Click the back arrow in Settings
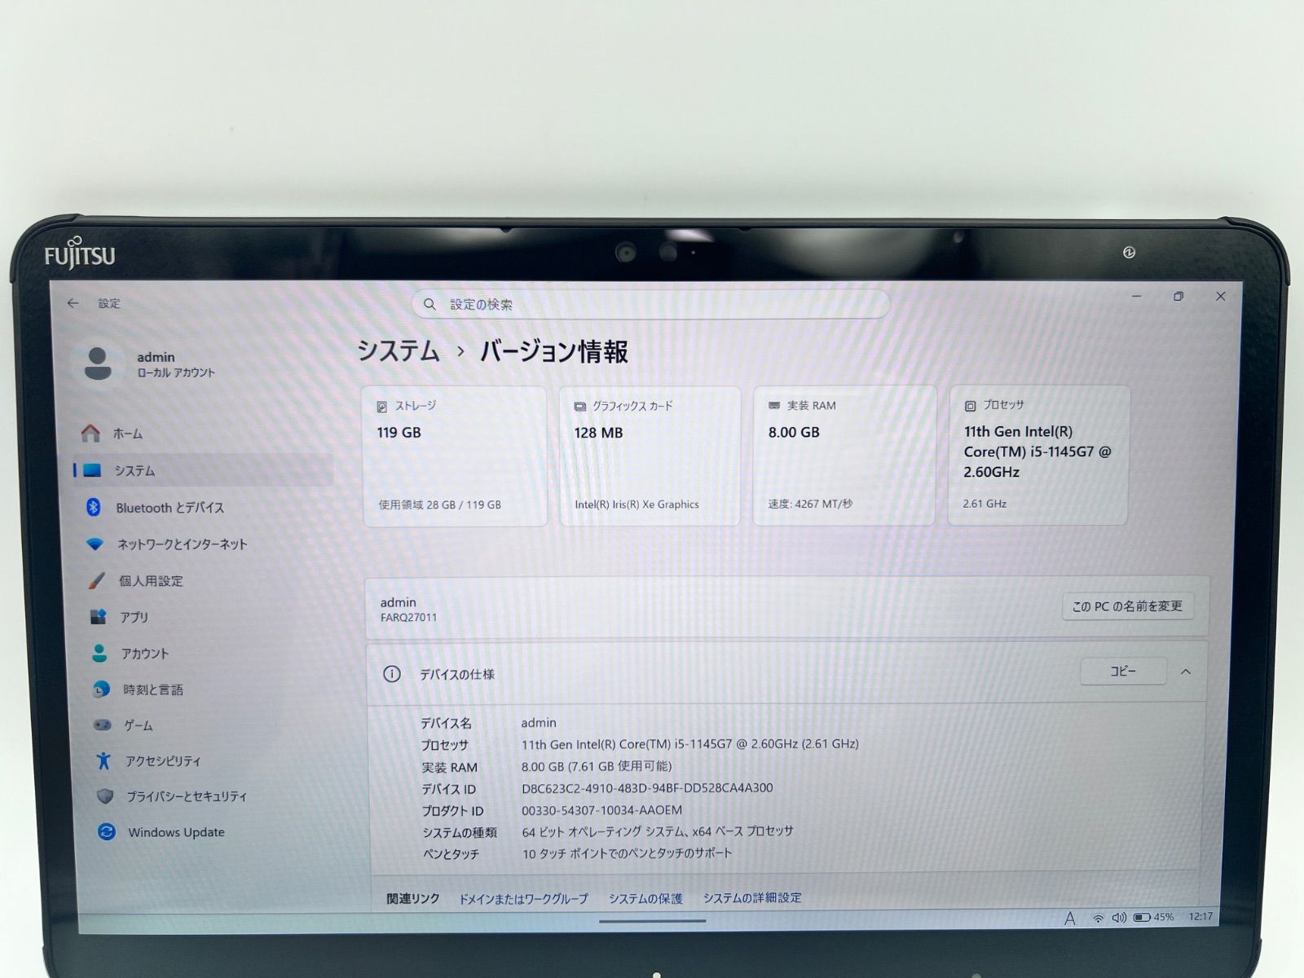 73,303
